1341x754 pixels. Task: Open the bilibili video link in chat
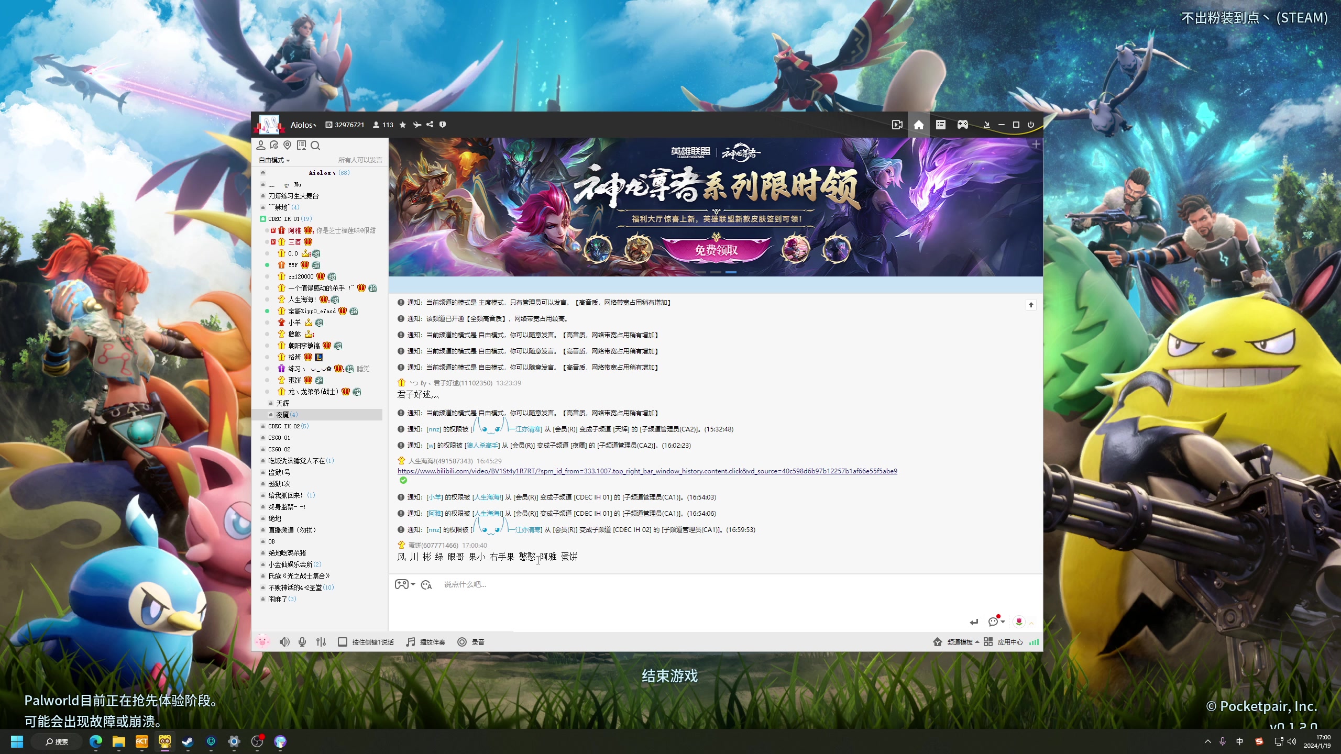coord(647,471)
